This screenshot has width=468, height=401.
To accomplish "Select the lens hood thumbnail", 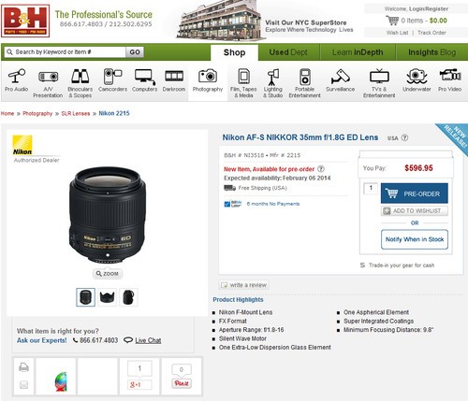I will [x=107, y=297].
